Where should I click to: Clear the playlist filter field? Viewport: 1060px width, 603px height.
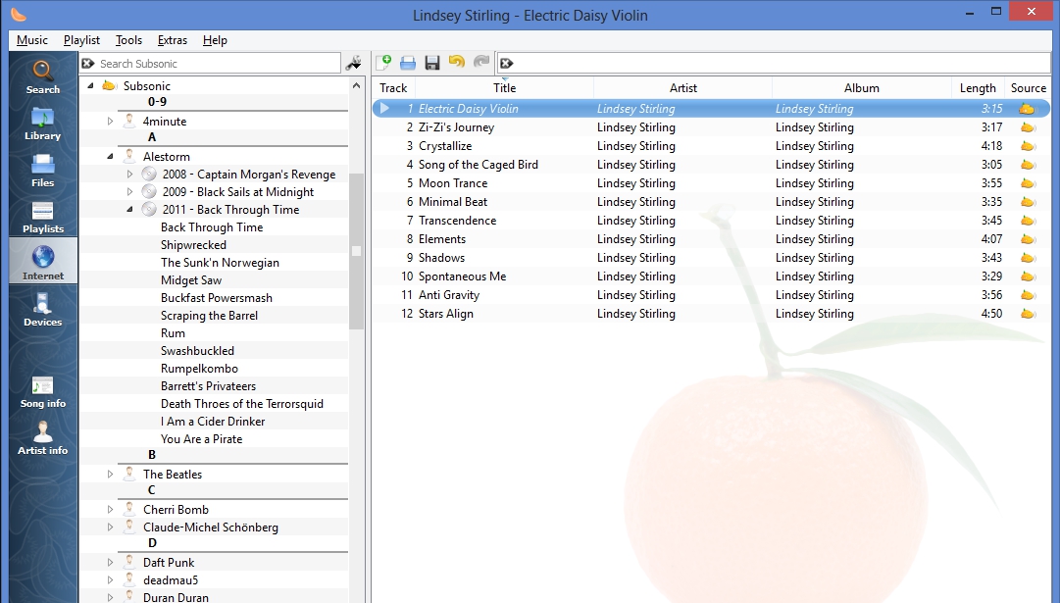[506, 62]
